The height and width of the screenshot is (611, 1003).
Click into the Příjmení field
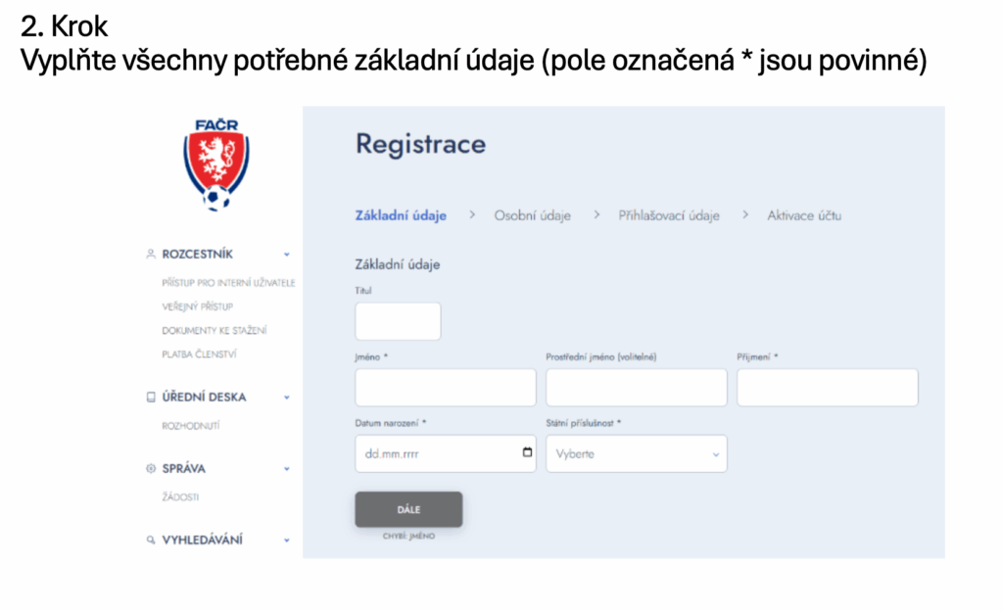pyautogui.click(x=827, y=388)
